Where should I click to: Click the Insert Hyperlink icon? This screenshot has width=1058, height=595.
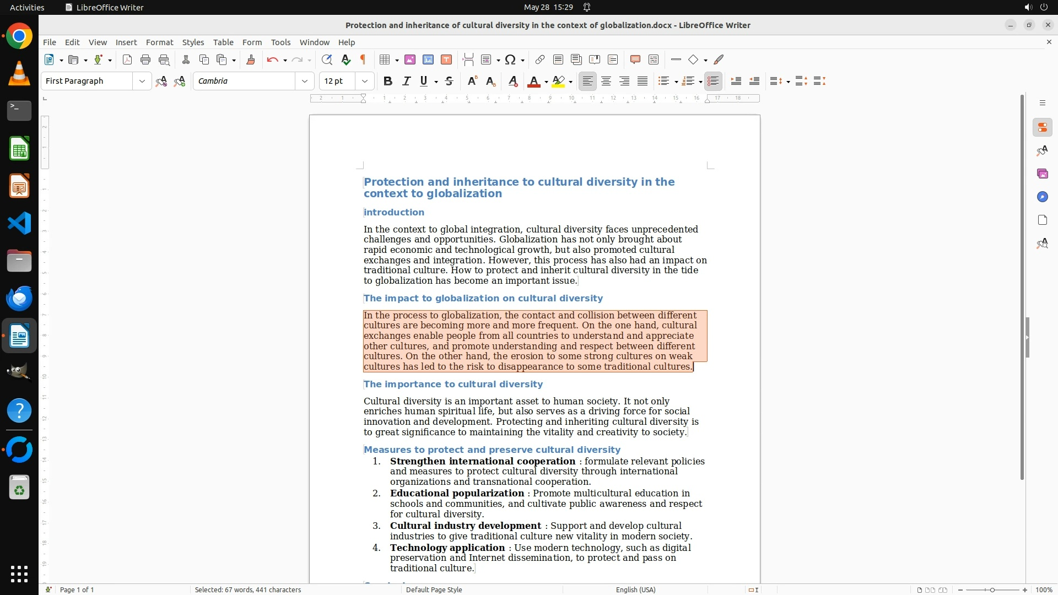pyautogui.click(x=540, y=59)
